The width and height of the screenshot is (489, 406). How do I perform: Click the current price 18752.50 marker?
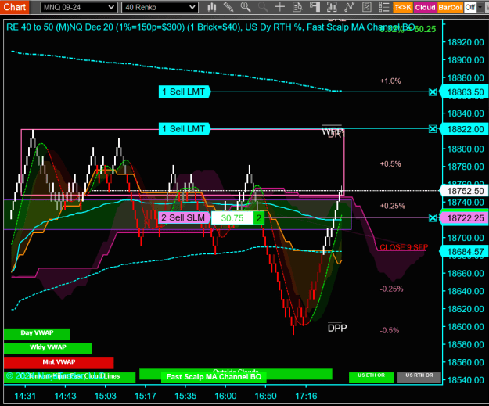[x=464, y=191]
